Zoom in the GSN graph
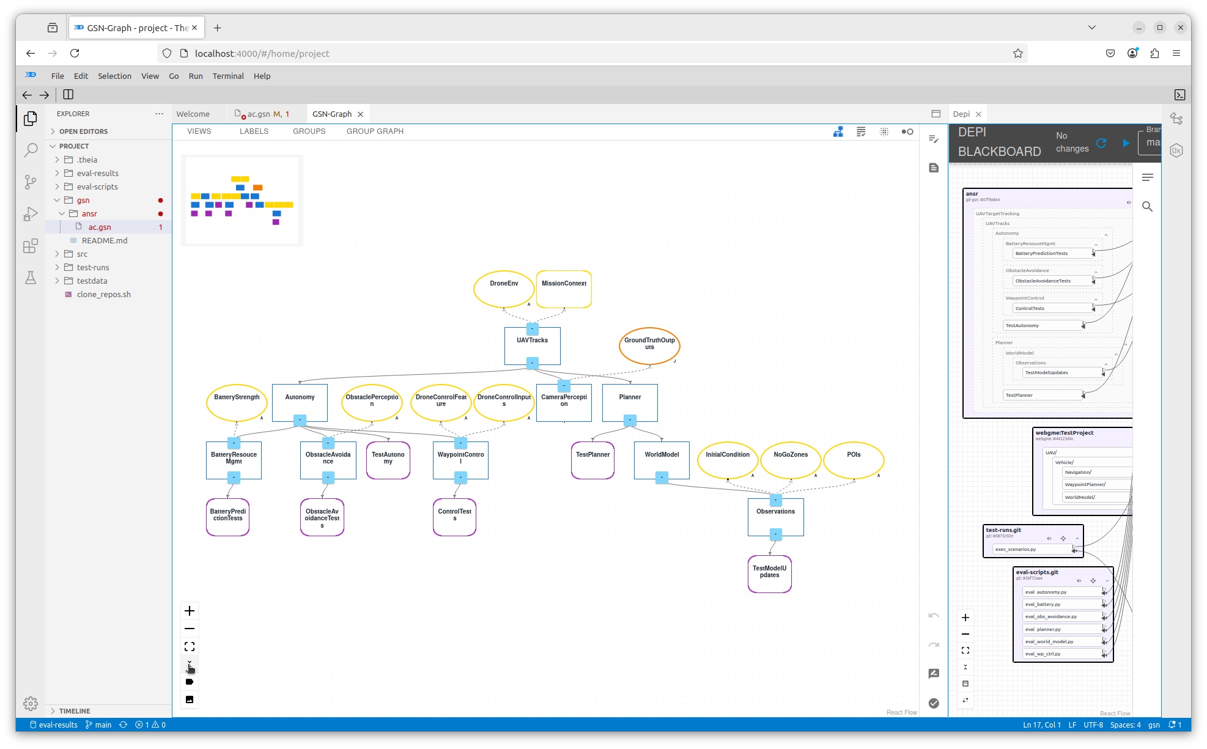The image size is (1207, 749). point(190,611)
